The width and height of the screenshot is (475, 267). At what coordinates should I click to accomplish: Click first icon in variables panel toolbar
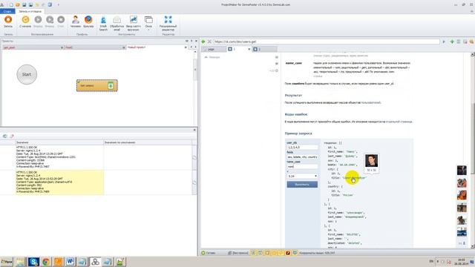(5, 136)
